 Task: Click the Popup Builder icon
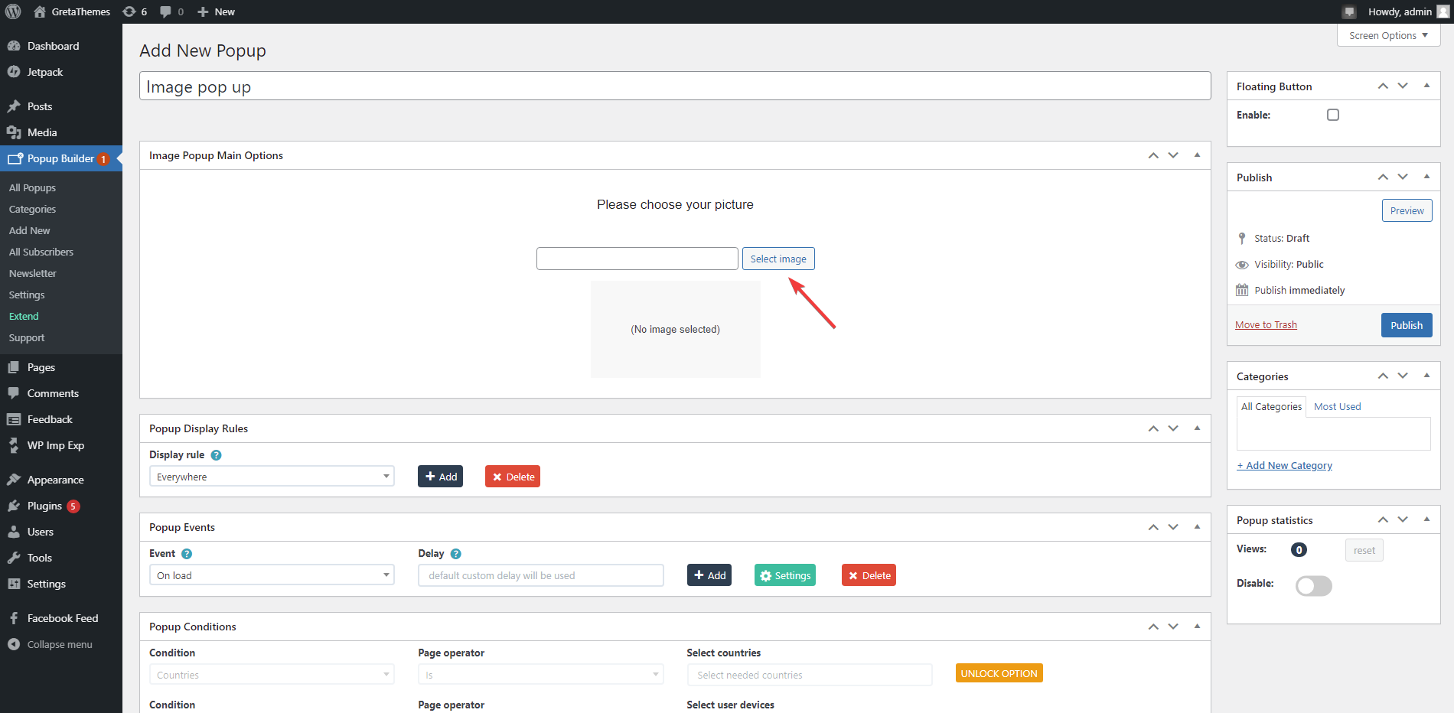click(x=15, y=158)
